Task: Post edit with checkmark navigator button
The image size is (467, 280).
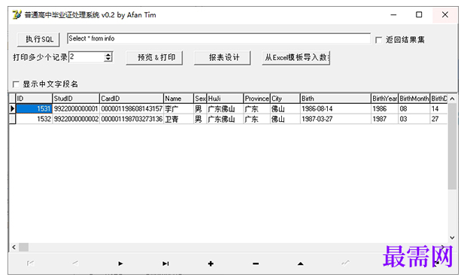Action: point(345,263)
